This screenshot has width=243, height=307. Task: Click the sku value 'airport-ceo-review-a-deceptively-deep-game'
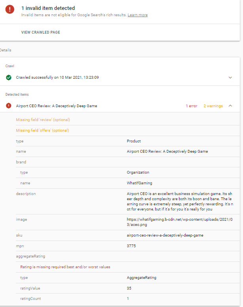tap(165, 235)
